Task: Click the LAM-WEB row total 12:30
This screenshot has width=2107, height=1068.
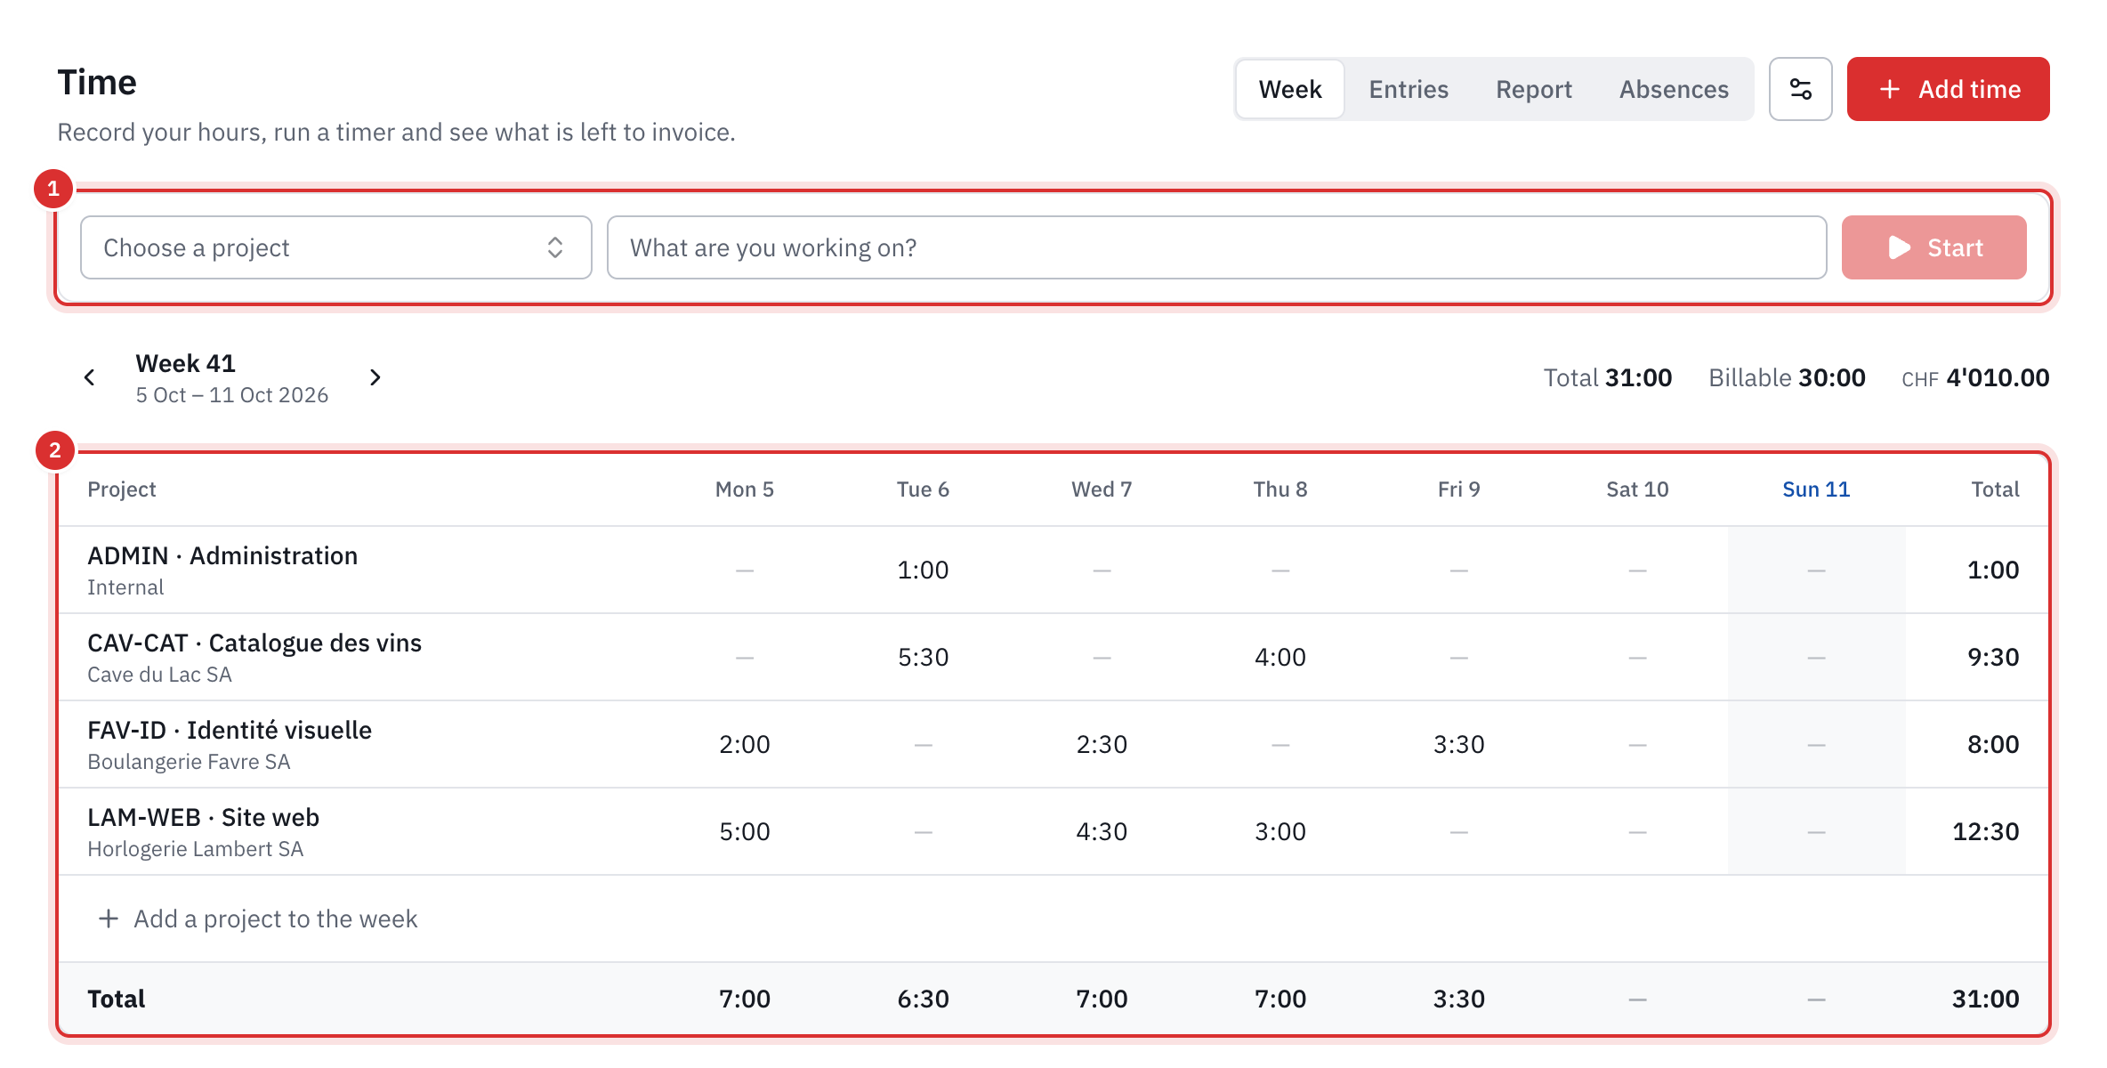Action: pyautogui.click(x=1985, y=831)
